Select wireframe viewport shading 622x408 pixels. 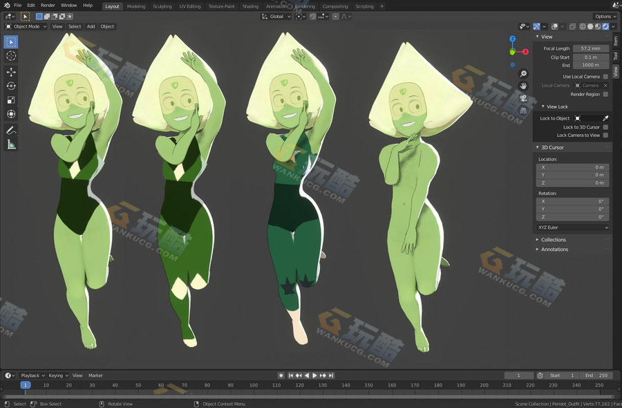tap(583, 26)
